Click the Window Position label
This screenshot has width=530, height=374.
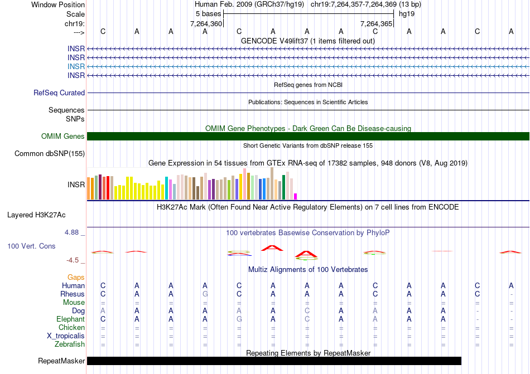pos(58,4)
